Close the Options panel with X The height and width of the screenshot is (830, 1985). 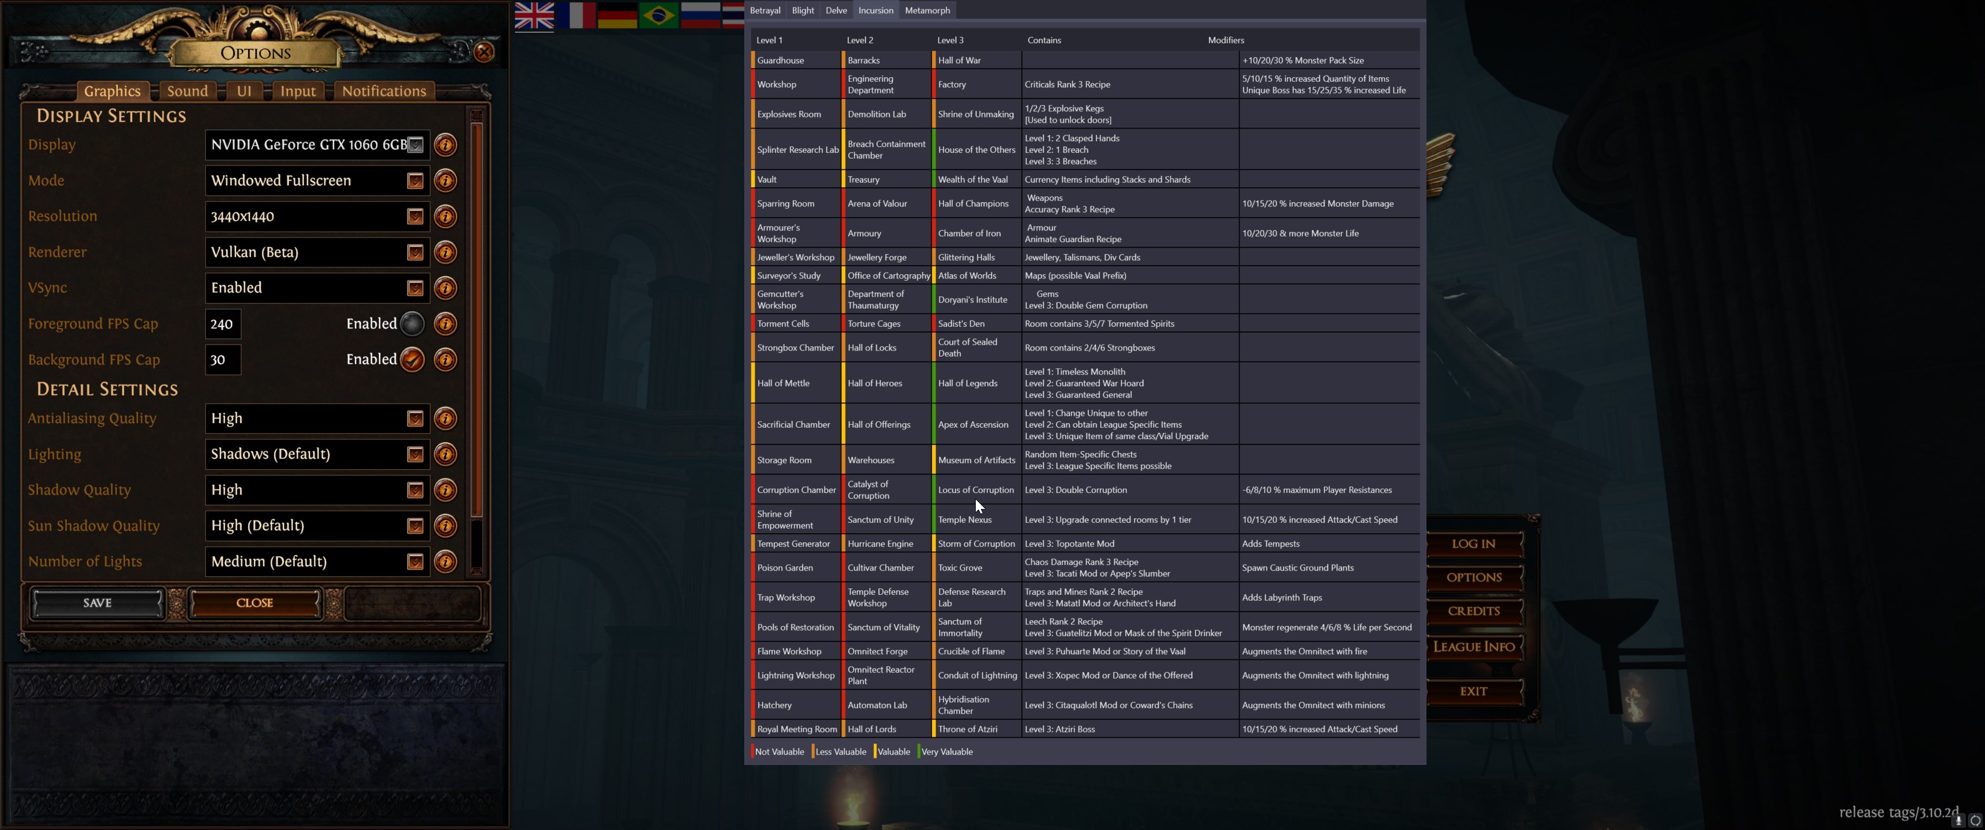click(484, 51)
